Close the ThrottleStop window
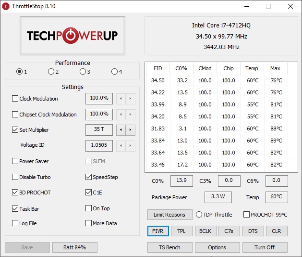Viewport: 302px width, 257px height. point(290,6)
